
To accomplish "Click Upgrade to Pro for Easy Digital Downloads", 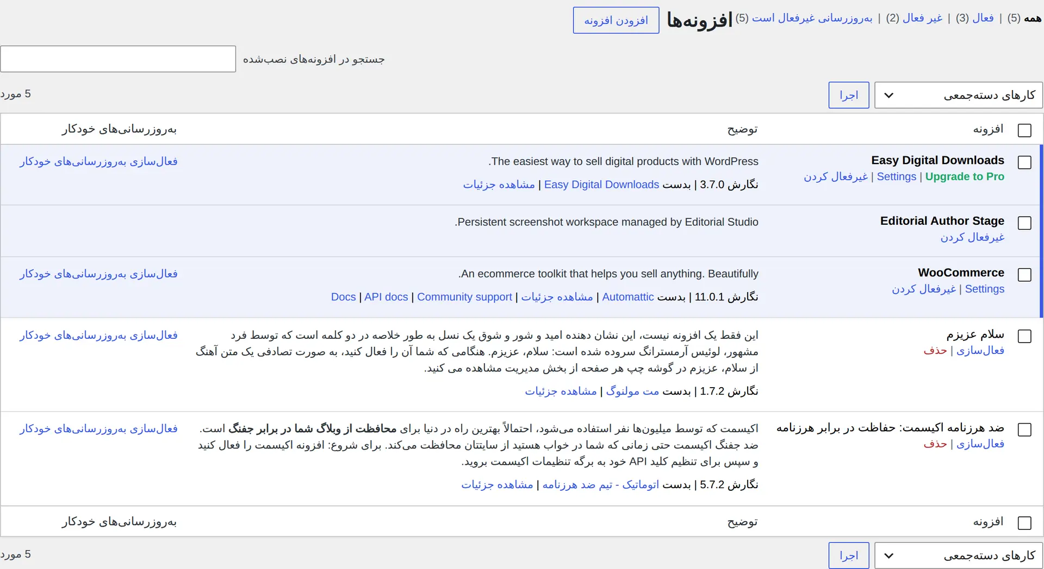I will click(965, 177).
